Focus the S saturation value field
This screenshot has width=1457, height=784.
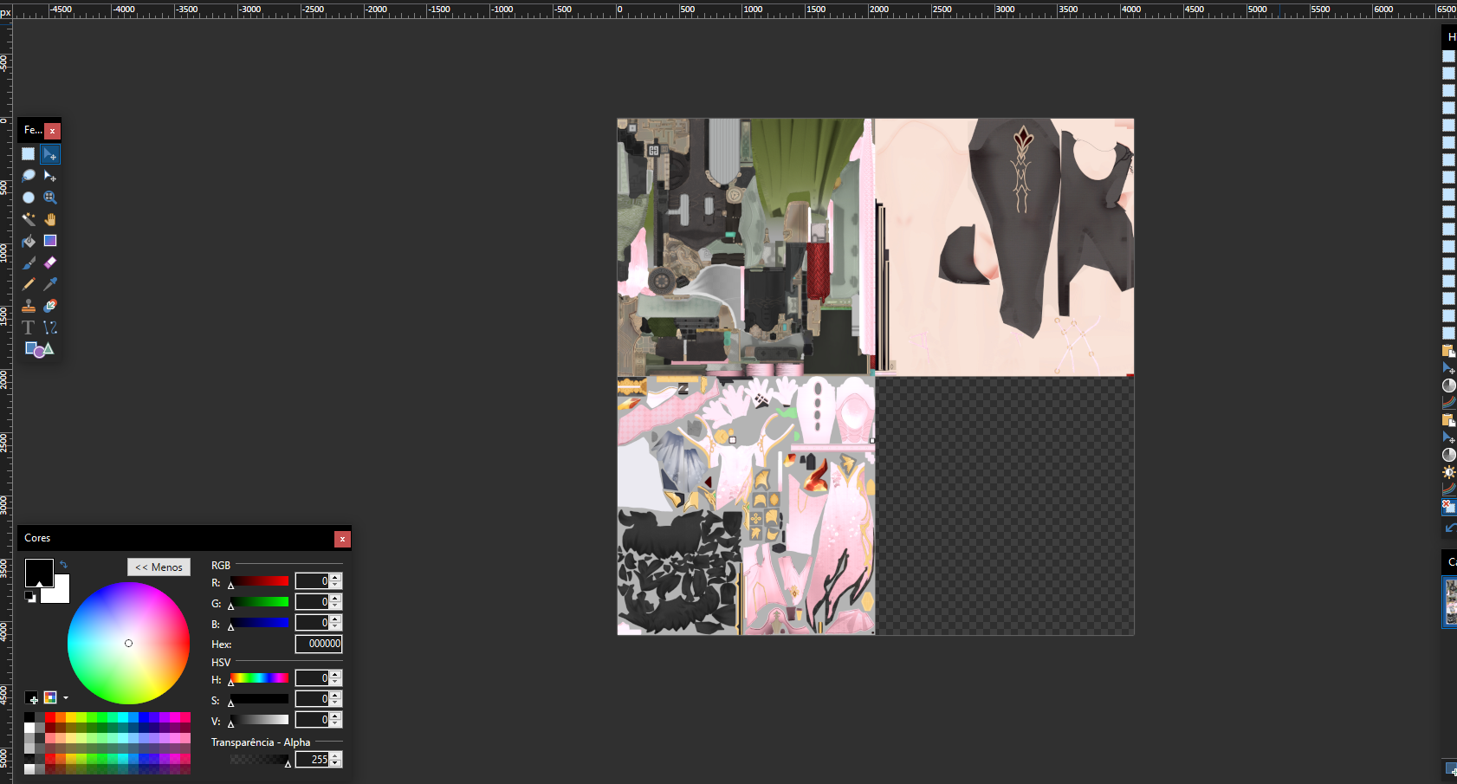(x=312, y=699)
